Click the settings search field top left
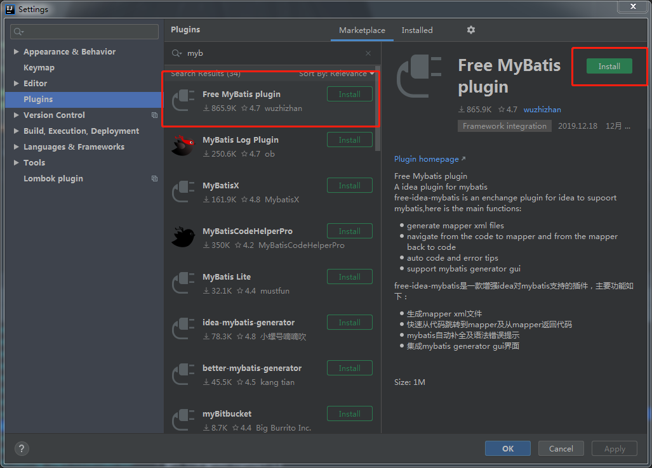The height and width of the screenshot is (468, 652). 83,31
